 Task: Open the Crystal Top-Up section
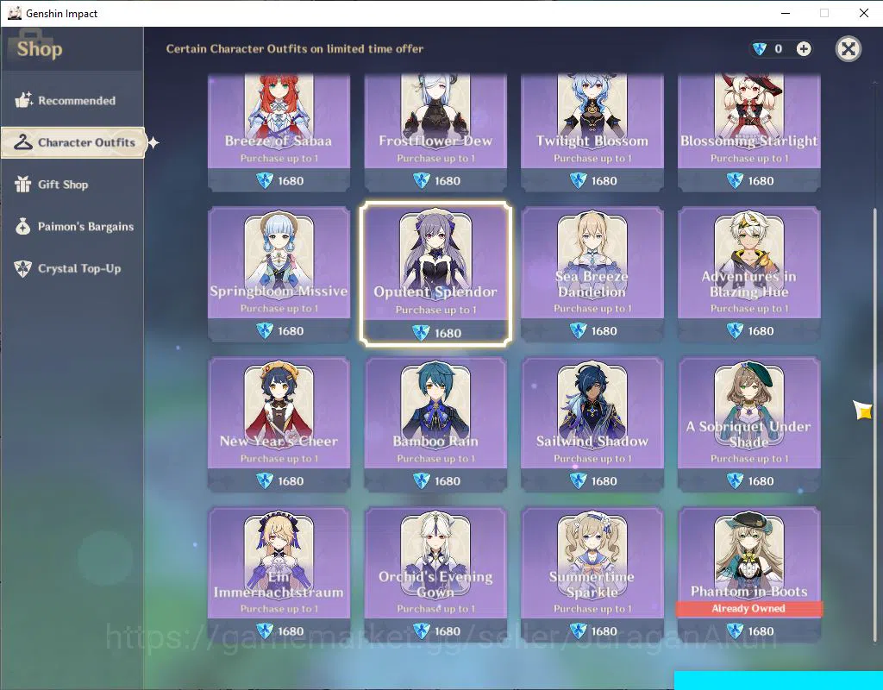(x=72, y=269)
